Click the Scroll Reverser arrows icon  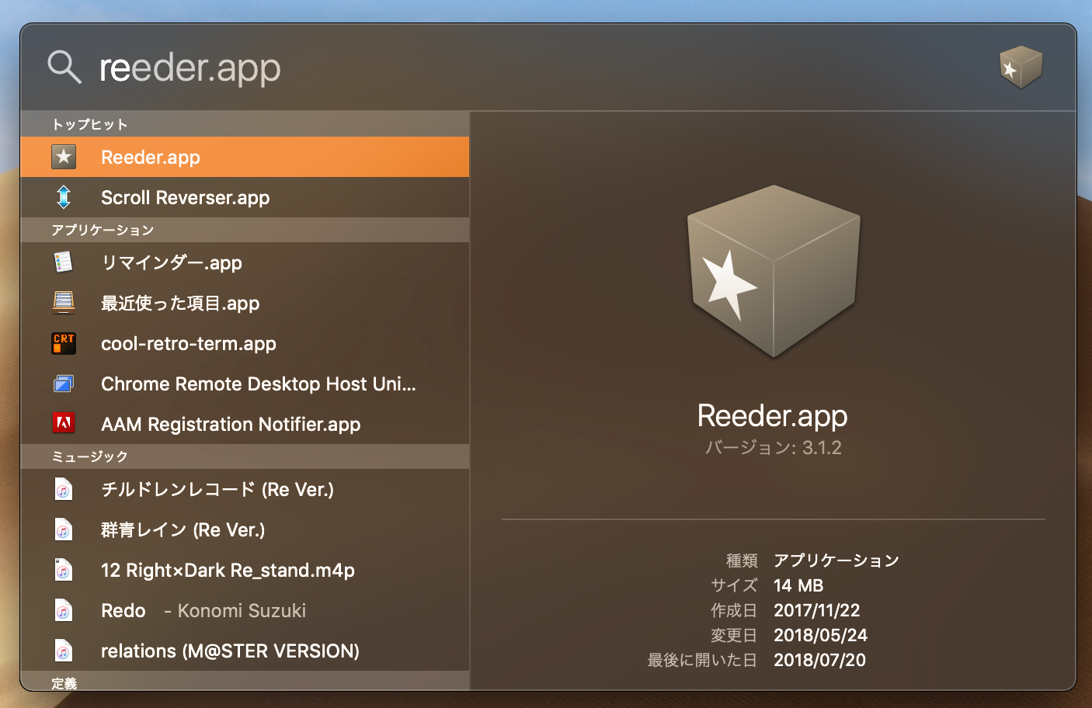pyautogui.click(x=64, y=197)
